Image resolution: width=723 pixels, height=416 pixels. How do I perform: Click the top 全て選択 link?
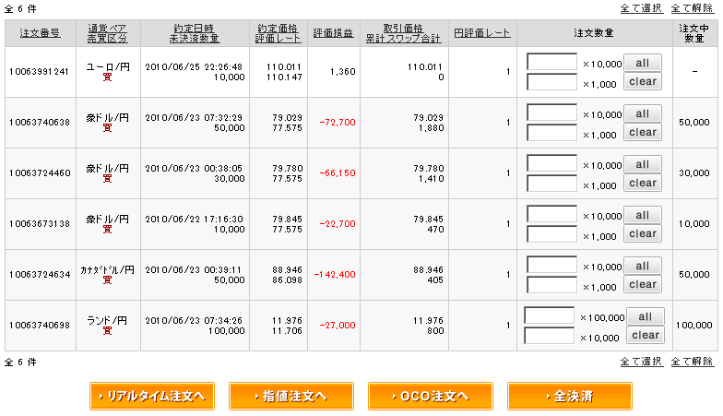coord(642,7)
